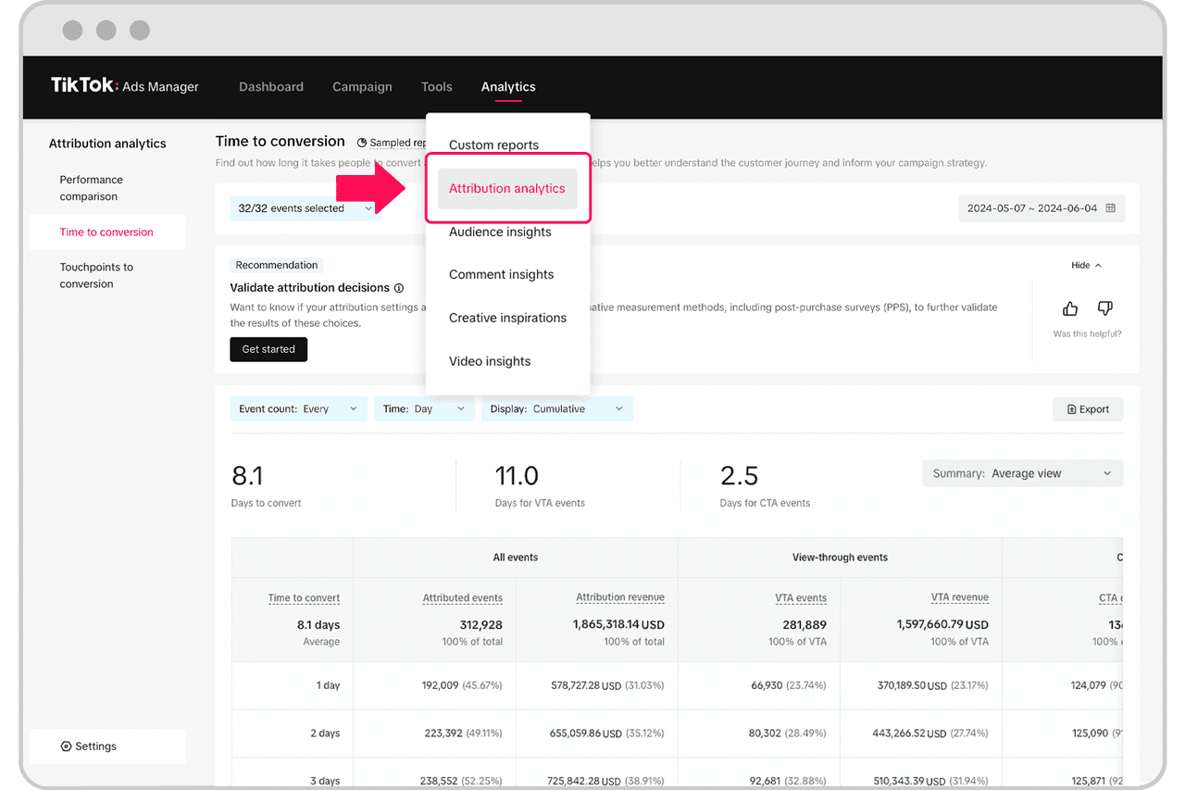The image size is (1185, 790).
Task: Open the date picker via calendar icon
Action: click(1110, 207)
